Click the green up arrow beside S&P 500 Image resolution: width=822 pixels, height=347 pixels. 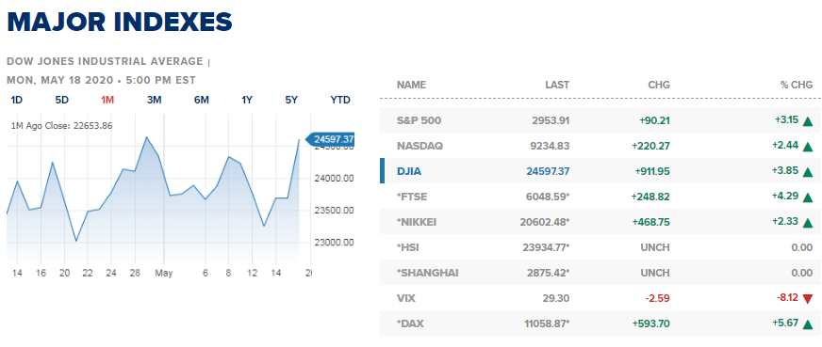pos(807,121)
